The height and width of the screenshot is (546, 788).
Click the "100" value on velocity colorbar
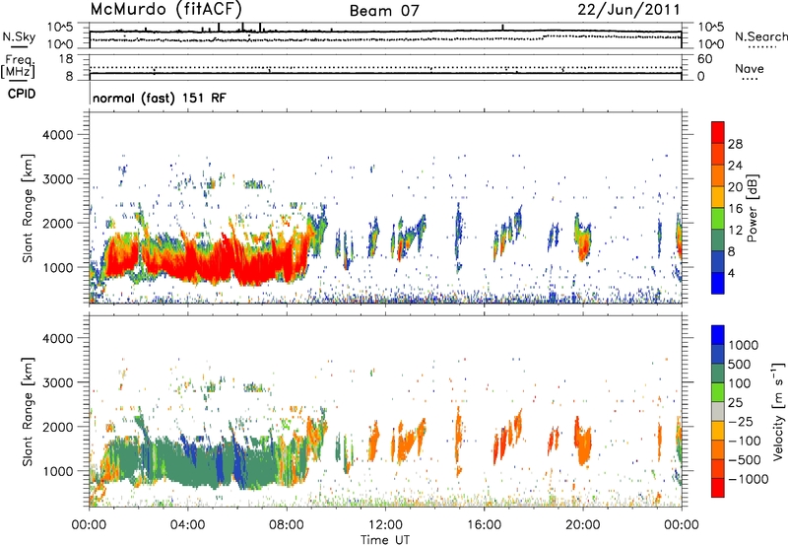click(740, 383)
